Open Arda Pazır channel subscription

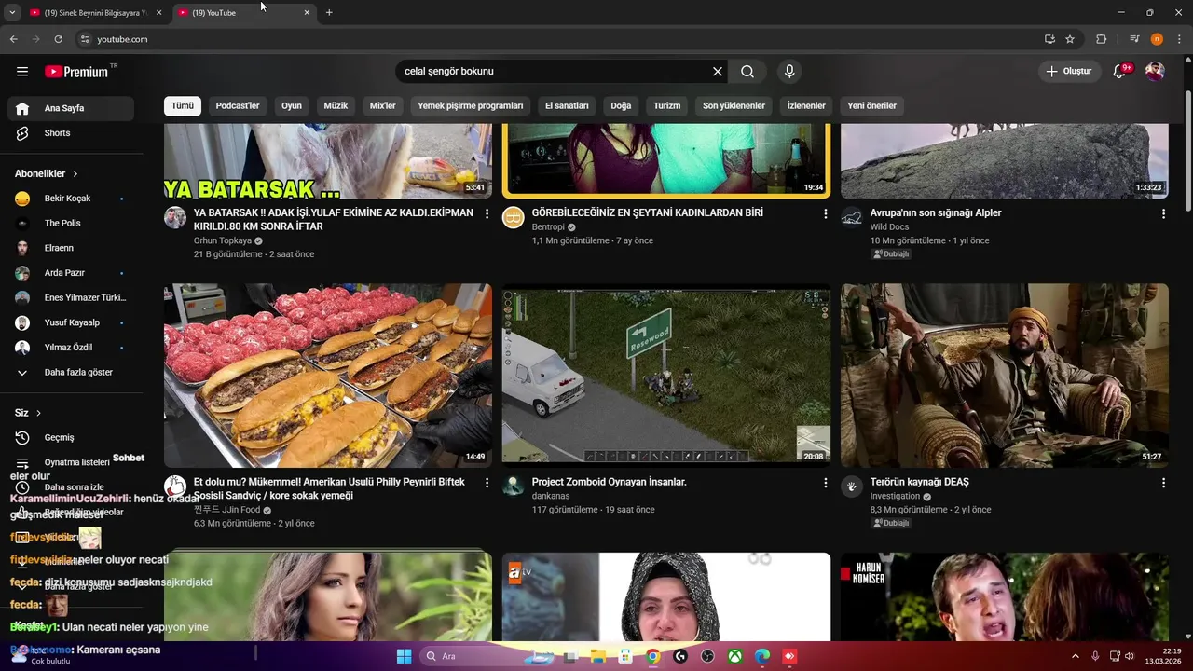point(71,273)
